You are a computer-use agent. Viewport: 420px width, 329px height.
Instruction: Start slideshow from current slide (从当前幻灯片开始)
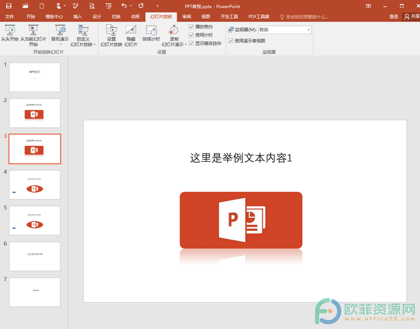click(x=33, y=35)
